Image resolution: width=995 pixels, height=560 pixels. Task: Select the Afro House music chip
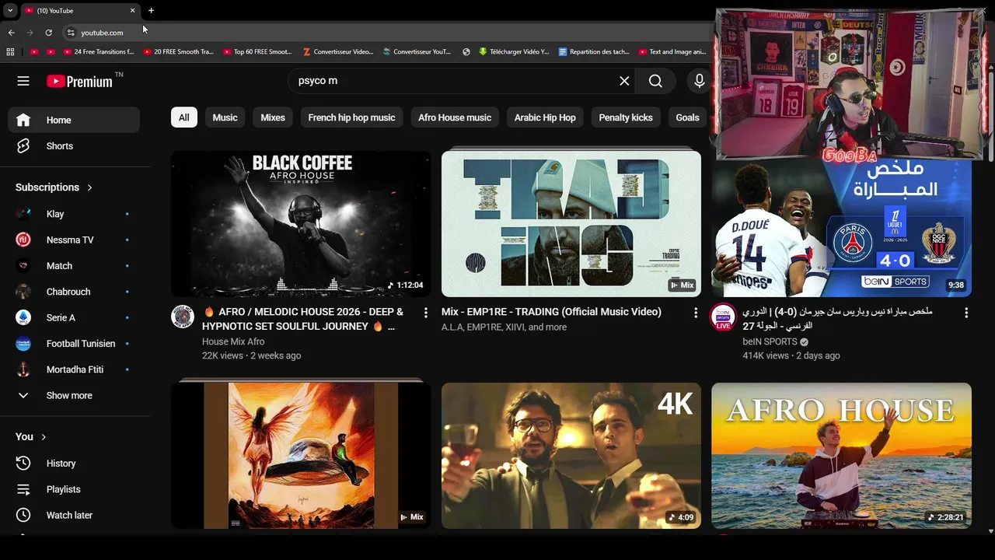tap(455, 117)
